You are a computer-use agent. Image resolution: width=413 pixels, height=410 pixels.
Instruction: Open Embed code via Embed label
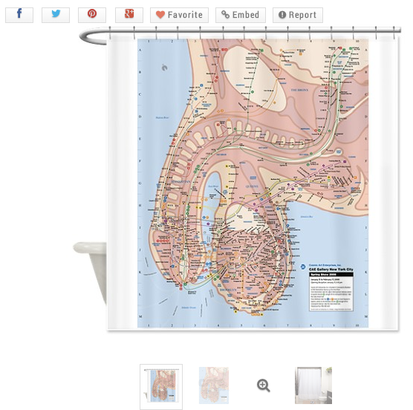(246, 15)
